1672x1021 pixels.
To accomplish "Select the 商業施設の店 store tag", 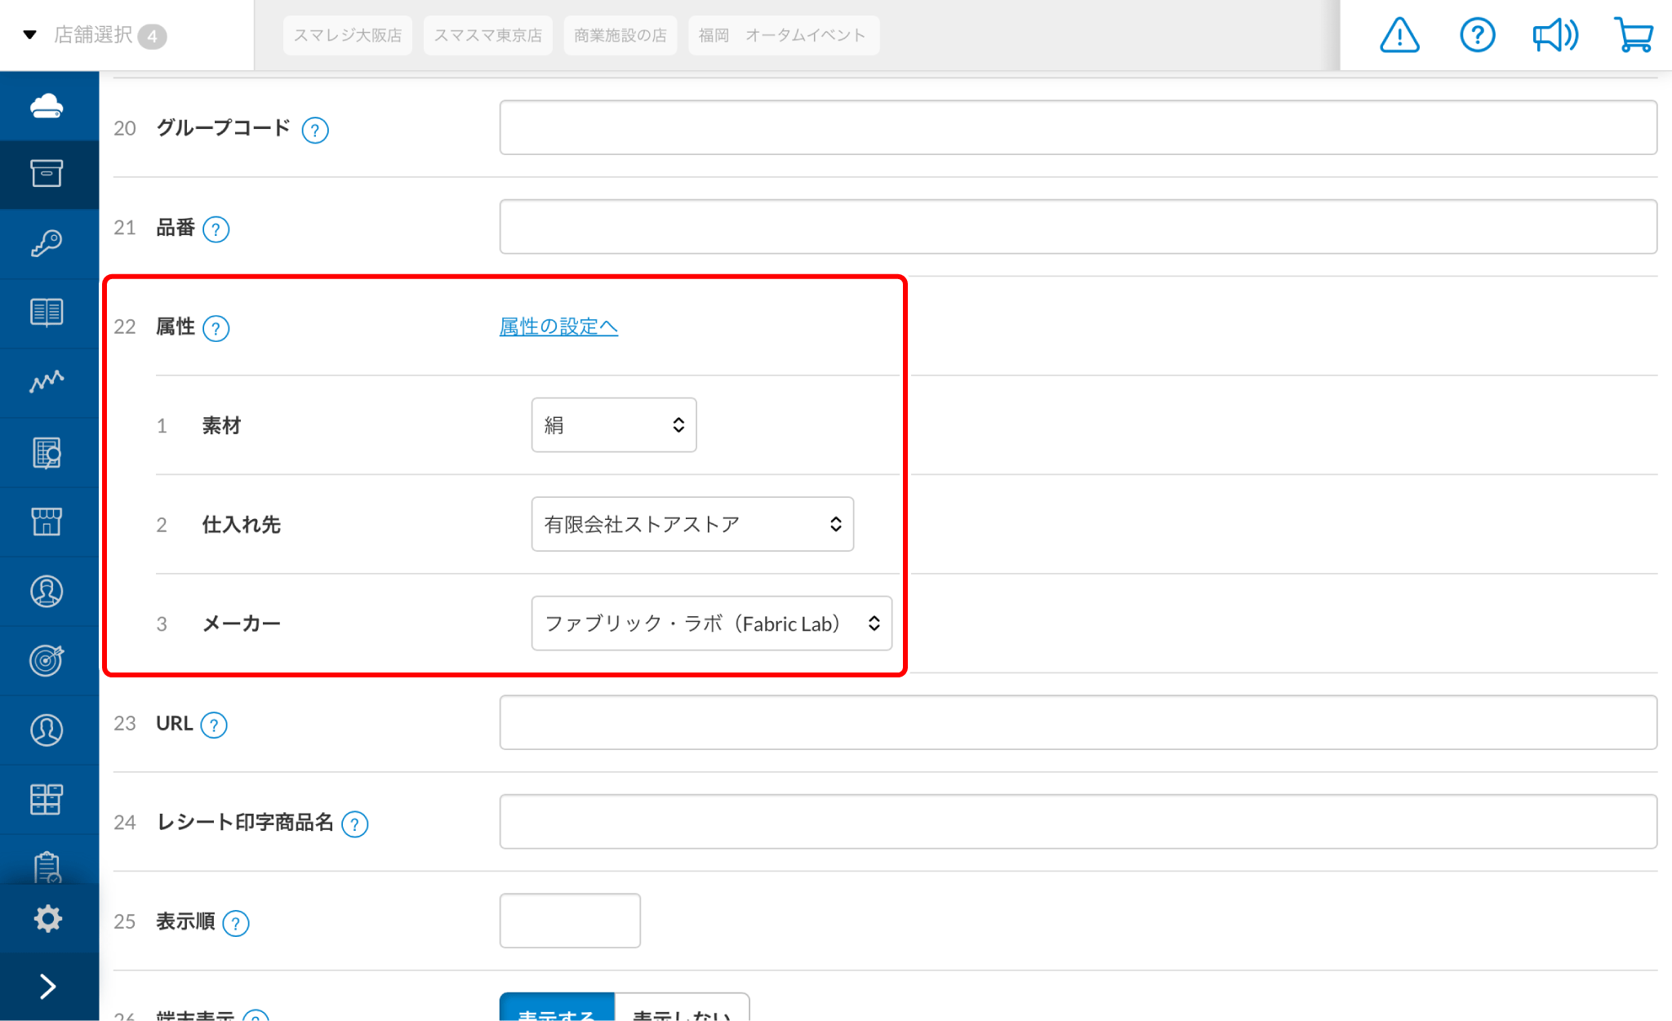I will click(x=620, y=35).
